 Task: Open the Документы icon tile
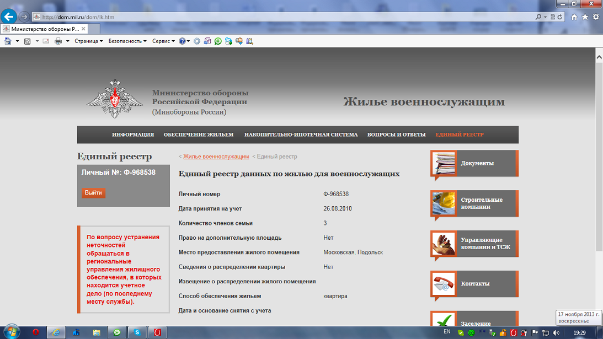click(444, 163)
